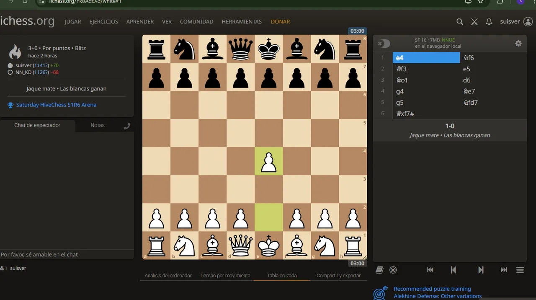Open engine settings gear icon

518,44
